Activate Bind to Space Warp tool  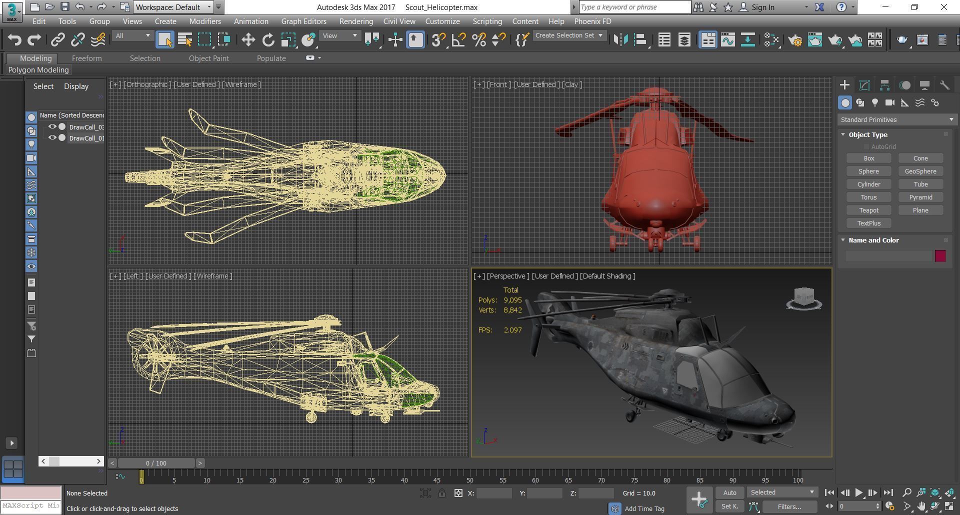[98, 40]
